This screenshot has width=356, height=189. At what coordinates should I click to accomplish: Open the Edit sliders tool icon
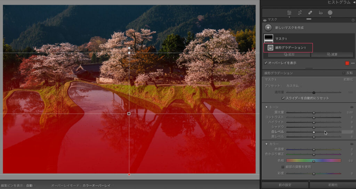tap(289, 13)
